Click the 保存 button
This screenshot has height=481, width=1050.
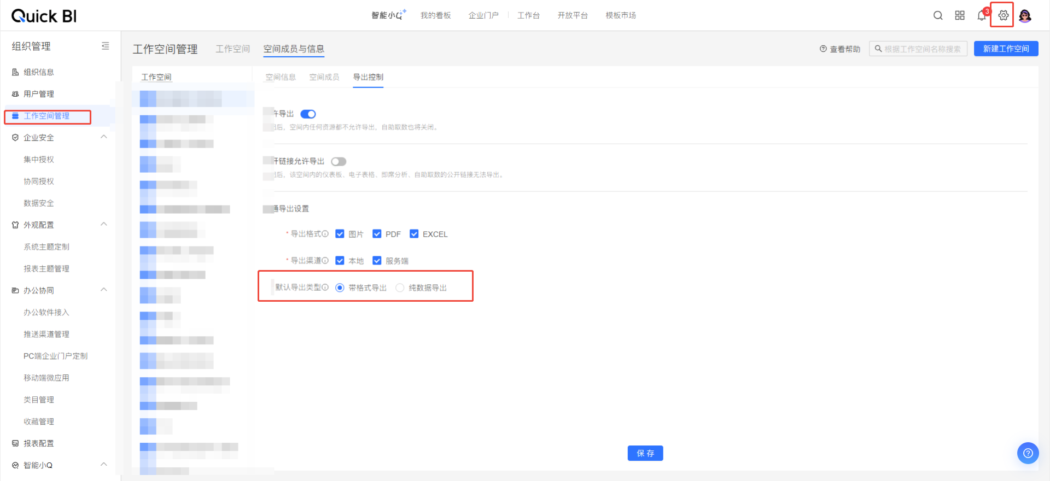[645, 453]
